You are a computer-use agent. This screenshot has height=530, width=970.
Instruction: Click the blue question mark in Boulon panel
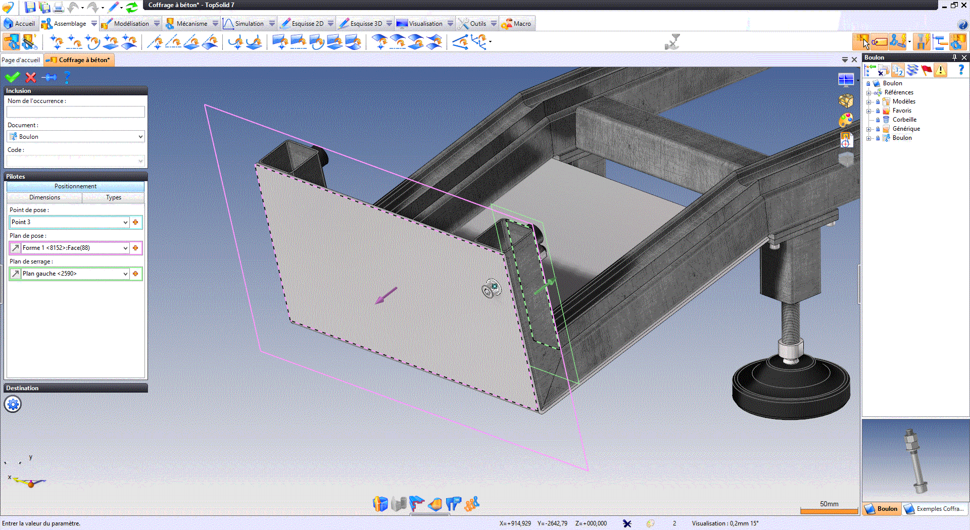(x=961, y=70)
